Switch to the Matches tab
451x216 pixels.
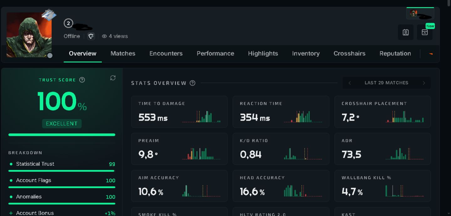click(x=123, y=53)
